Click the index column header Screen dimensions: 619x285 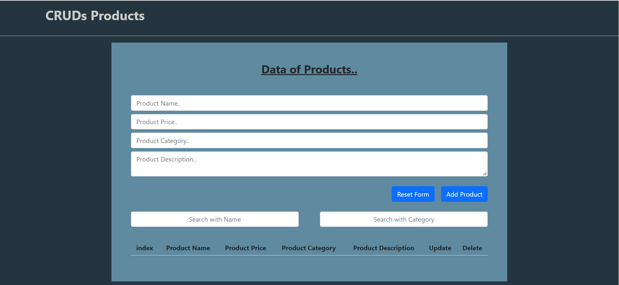pos(144,248)
